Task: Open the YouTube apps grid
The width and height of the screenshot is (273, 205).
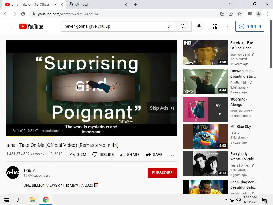Action: click(215, 26)
